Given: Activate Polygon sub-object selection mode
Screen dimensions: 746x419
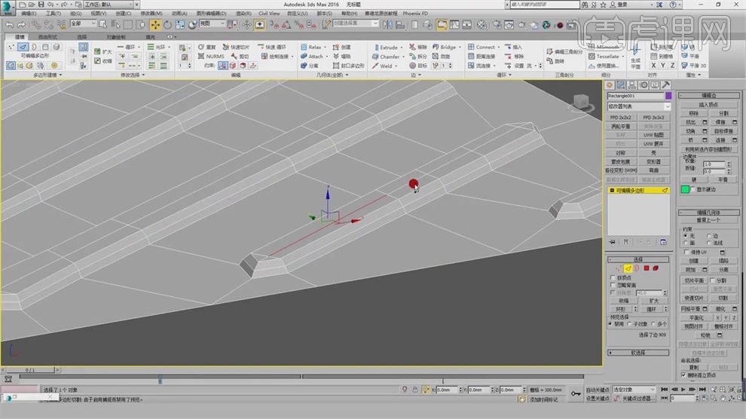Looking at the screenshot, I should point(646,268).
